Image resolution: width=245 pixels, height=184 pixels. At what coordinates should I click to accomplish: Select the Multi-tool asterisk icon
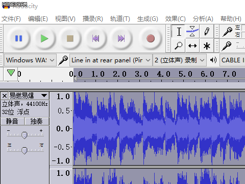207,45
